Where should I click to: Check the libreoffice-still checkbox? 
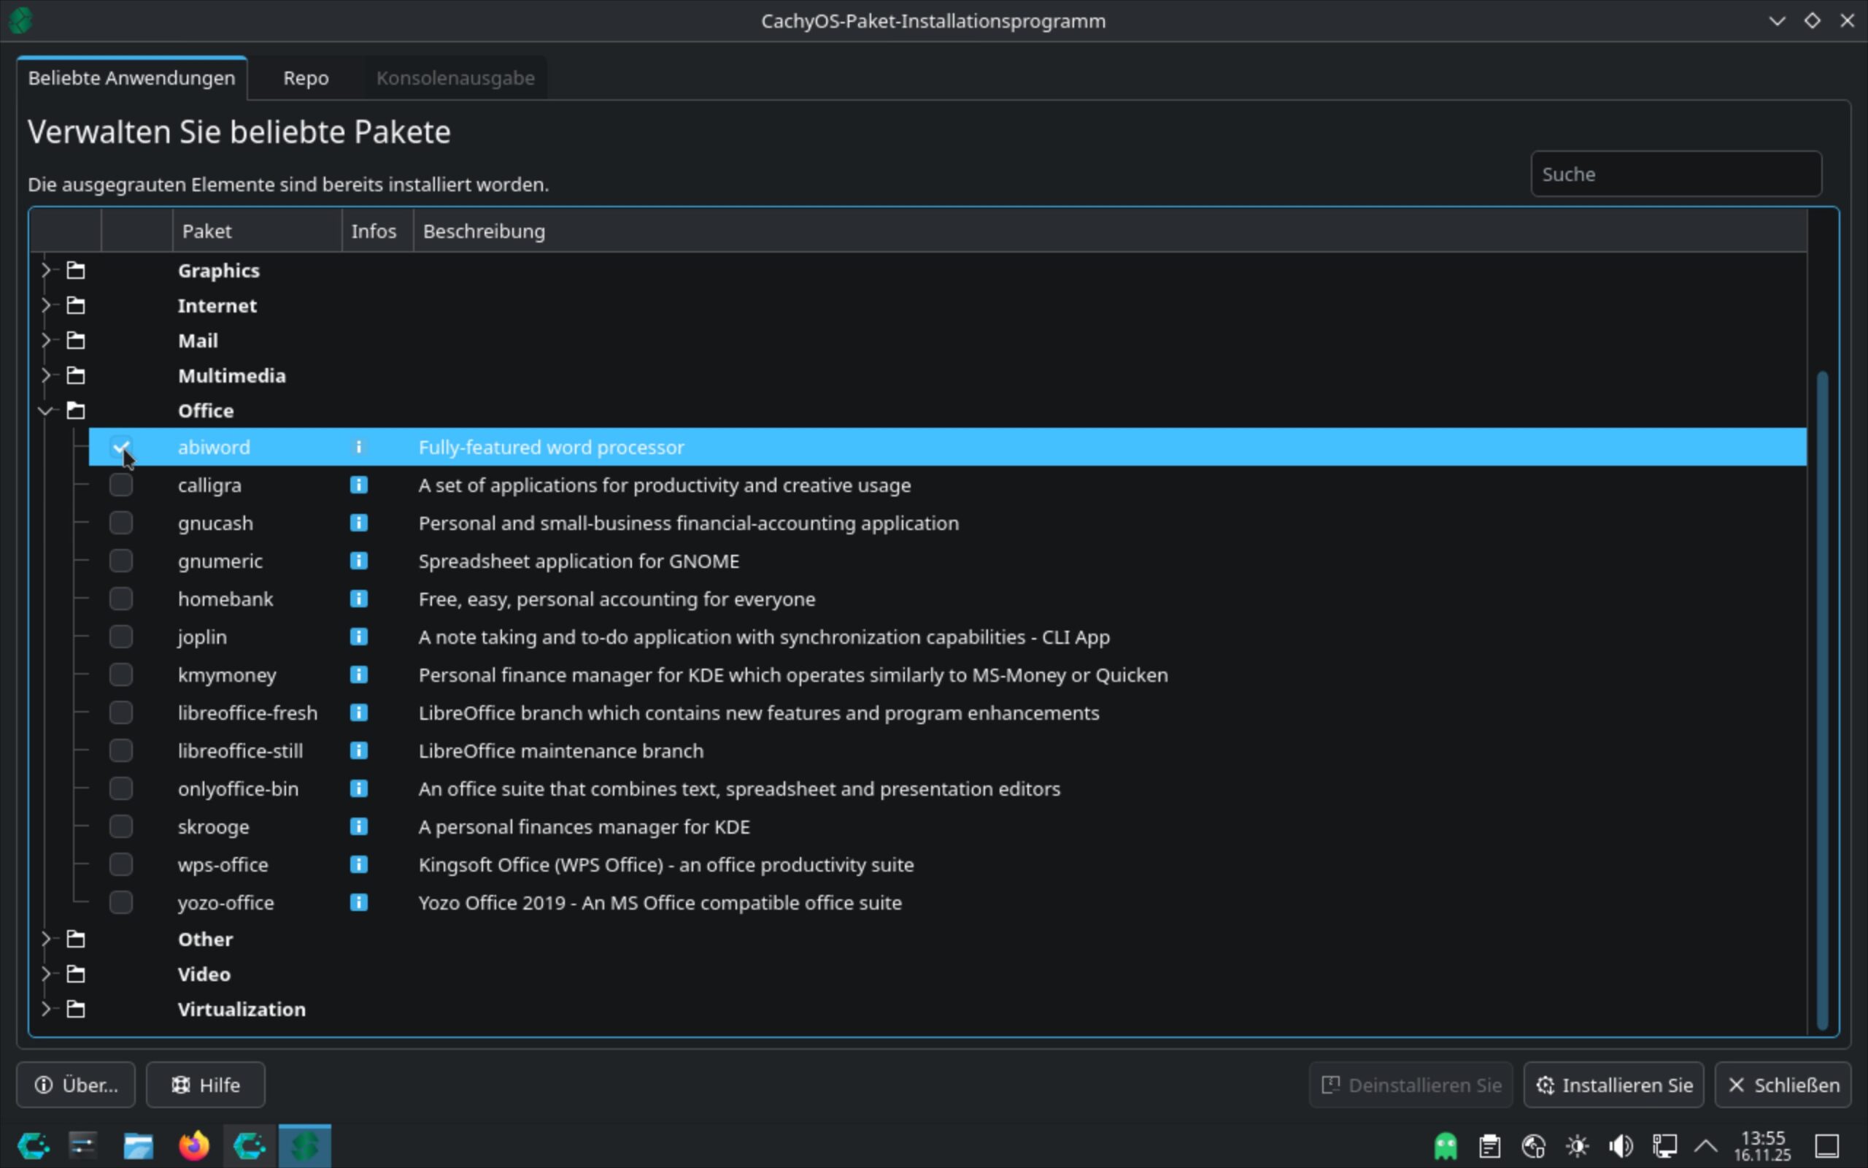click(121, 750)
